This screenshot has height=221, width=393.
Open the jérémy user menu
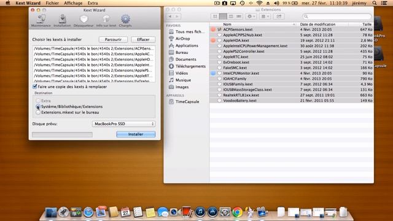(359, 3)
